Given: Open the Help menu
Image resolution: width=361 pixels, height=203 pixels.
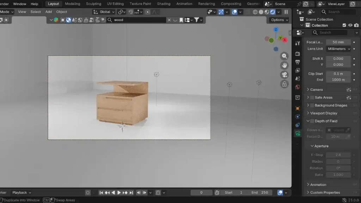Looking at the screenshot, I should tap(35, 4).
